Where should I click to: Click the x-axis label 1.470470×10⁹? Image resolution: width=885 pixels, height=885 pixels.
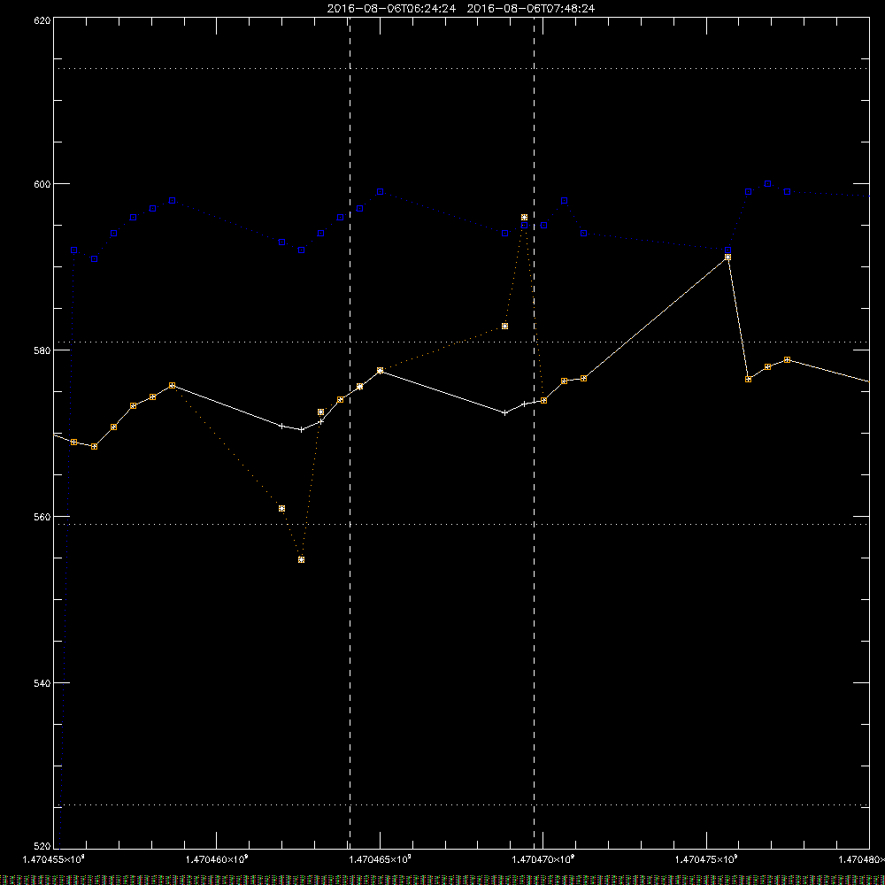coord(543,859)
